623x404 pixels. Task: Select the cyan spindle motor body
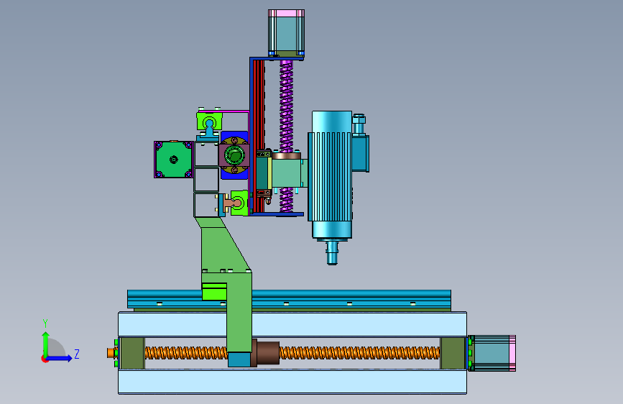(x=332, y=175)
